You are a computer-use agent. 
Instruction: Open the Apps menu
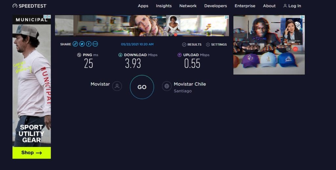(143, 6)
